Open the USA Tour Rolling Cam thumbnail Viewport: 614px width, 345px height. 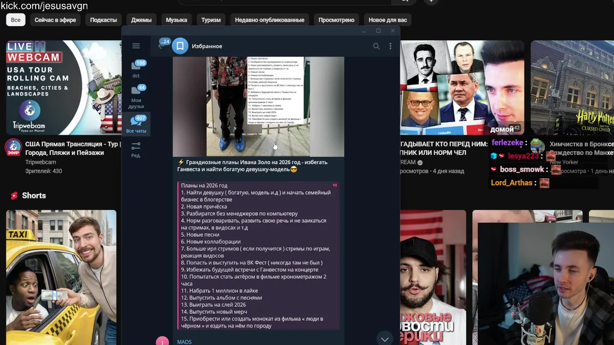(x=63, y=87)
